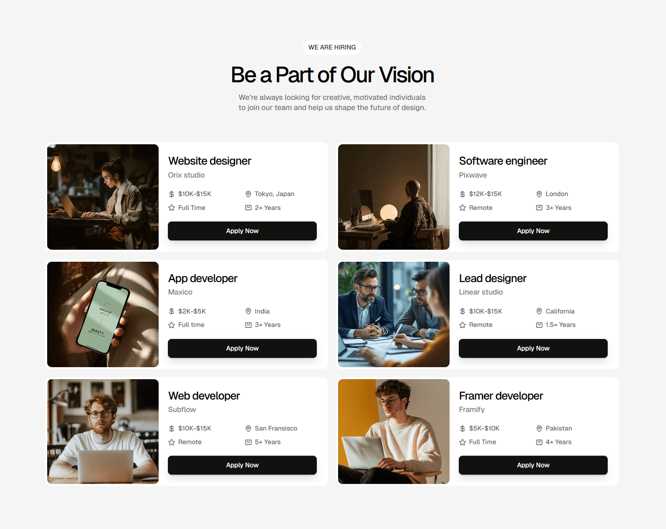Click the location pin icon beside Pakistan
Screen dimensions: 666x529
(539, 429)
